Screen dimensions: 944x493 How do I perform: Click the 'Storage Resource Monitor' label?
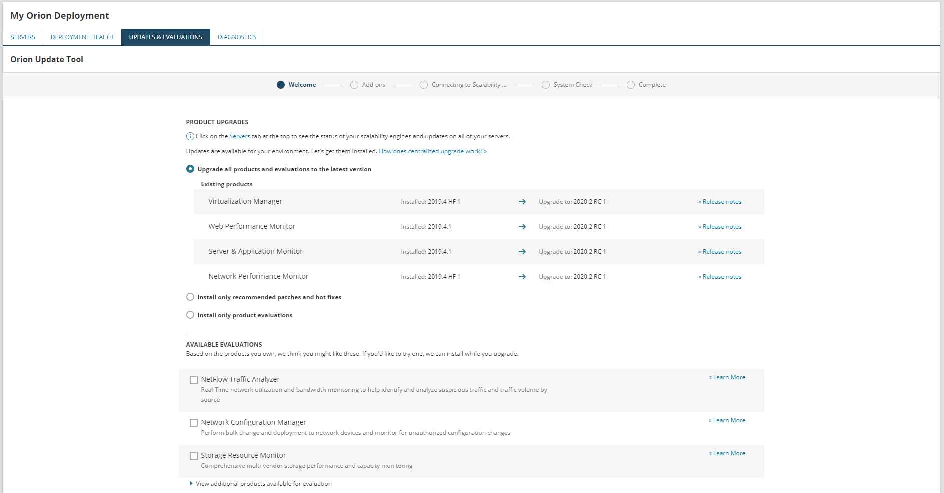pyautogui.click(x=243, y=455)
